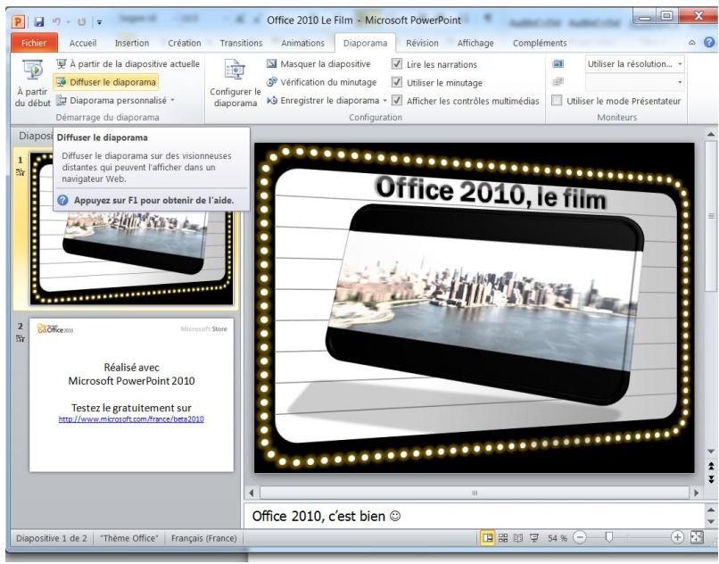Go to next slide with double down arrow
719x564 pixels.
(711, 479)
